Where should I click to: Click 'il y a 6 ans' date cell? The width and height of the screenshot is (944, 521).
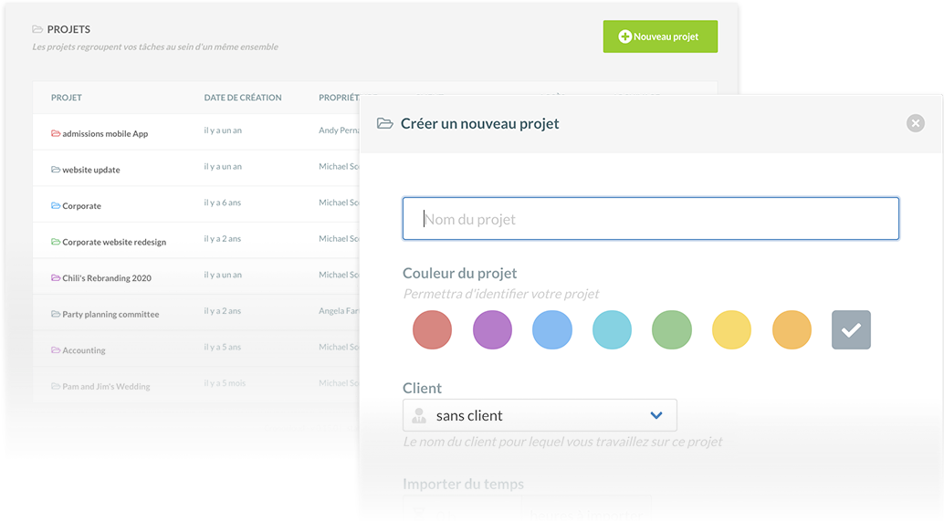[222, 203]
